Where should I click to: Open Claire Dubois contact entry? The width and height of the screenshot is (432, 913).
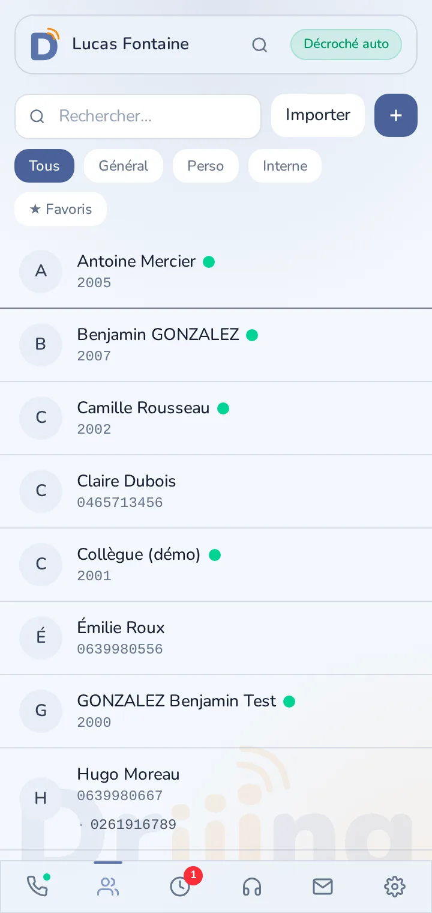point(216,491)
